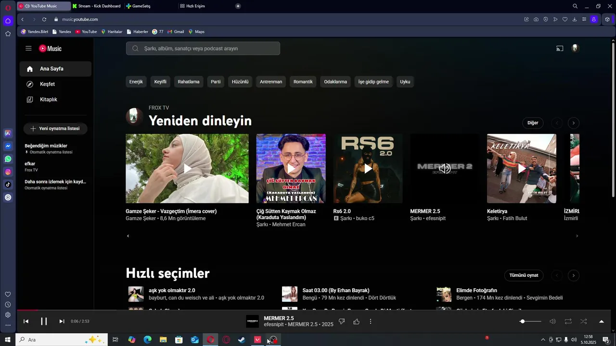Dislike MERMER 2.5 with thumbs down
This screenshot has width=616, height=346.
click(x=342, y=321)
